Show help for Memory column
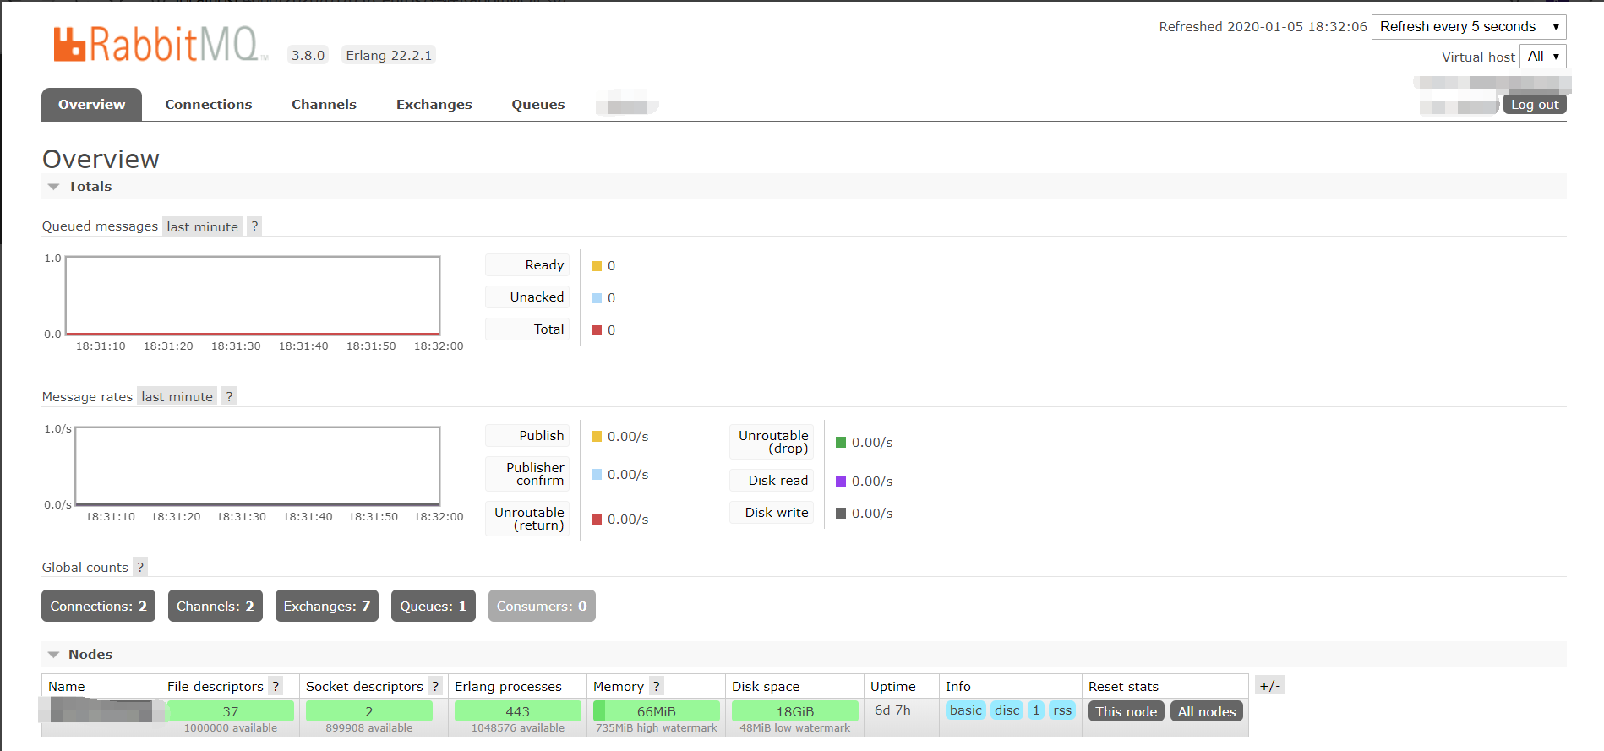Image resolution: width=1604 pixels, height=751 pixels. [657, 686]
